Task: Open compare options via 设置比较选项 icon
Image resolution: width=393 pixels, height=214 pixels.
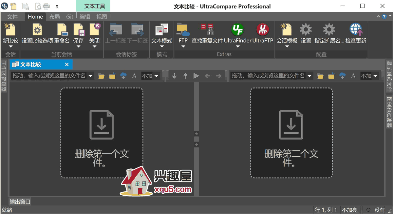Action: pos(37,29)
